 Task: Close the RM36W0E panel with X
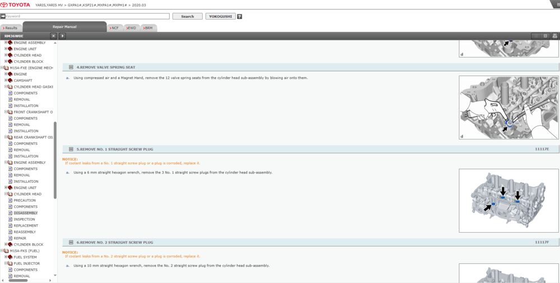[x=53, y=36]
